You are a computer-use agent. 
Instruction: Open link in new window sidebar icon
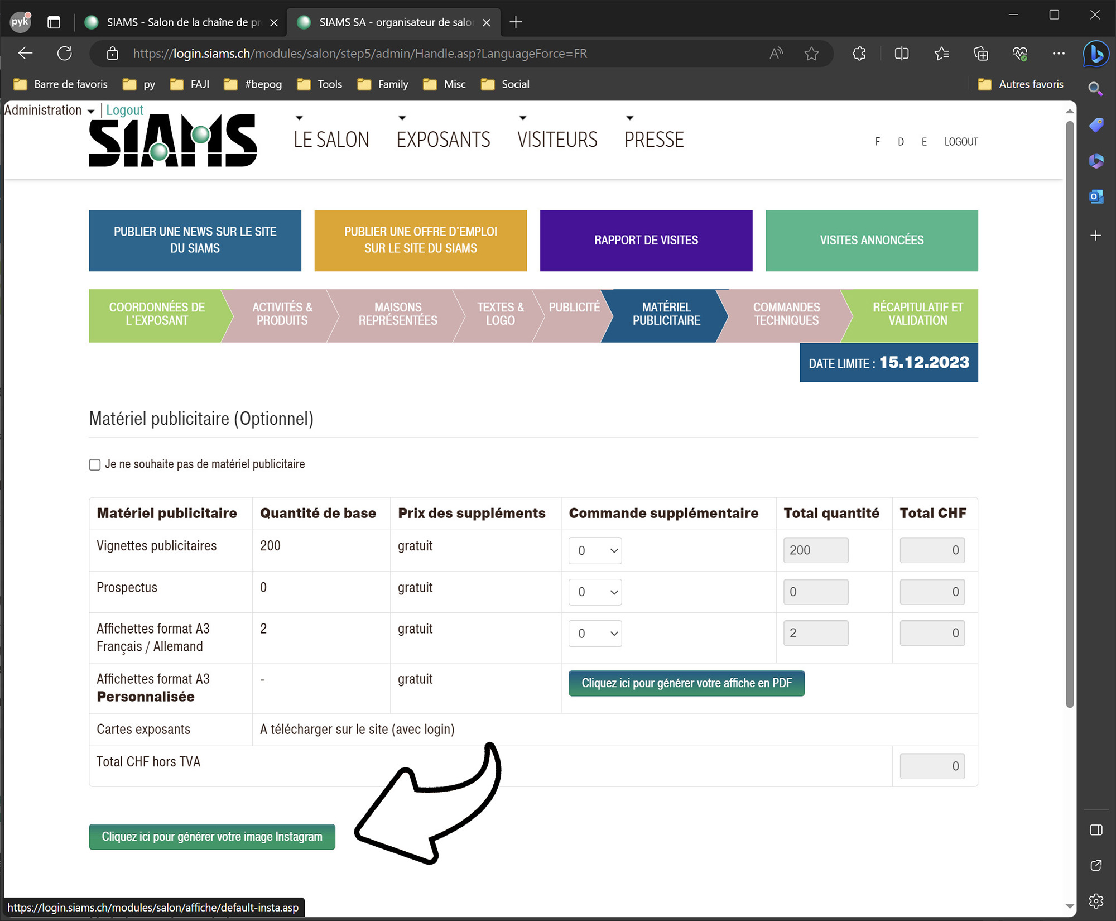point(1096,865)
